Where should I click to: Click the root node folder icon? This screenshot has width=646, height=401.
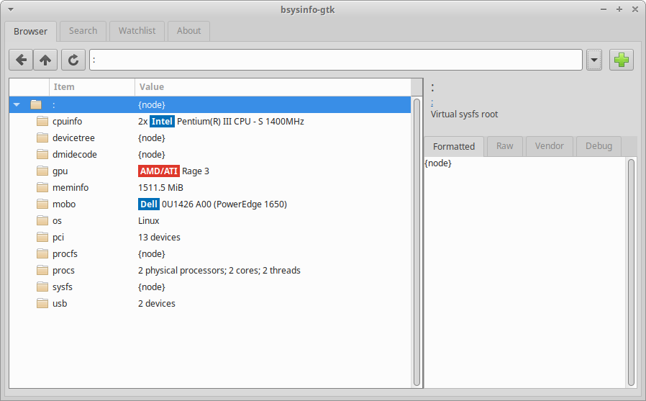click(x=36, y=104)
